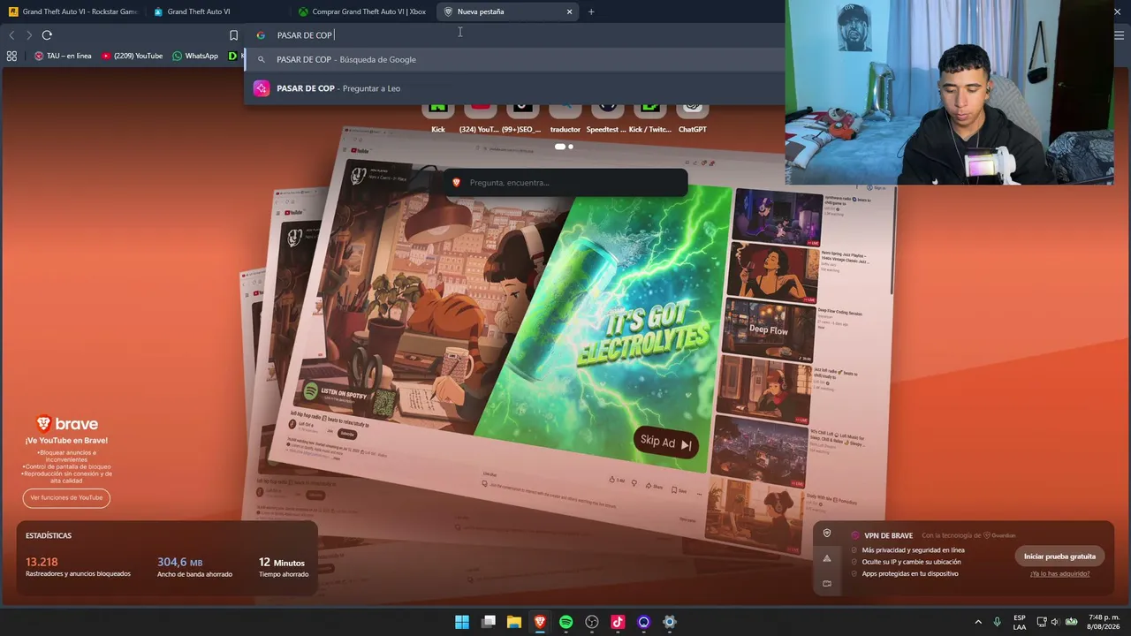
Task: Click the Pregunta, encuentra search box
Action: point(565,183)
